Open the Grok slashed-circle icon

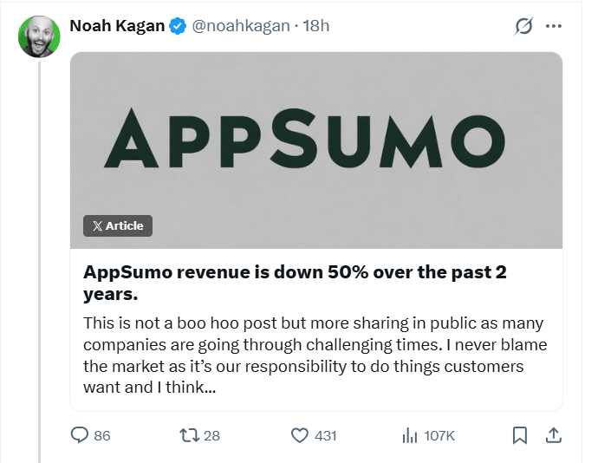[523, 26]
